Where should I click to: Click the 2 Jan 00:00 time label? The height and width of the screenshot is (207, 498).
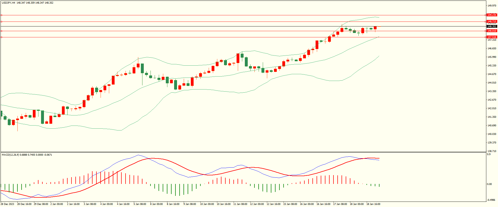(x=57, y=204)
